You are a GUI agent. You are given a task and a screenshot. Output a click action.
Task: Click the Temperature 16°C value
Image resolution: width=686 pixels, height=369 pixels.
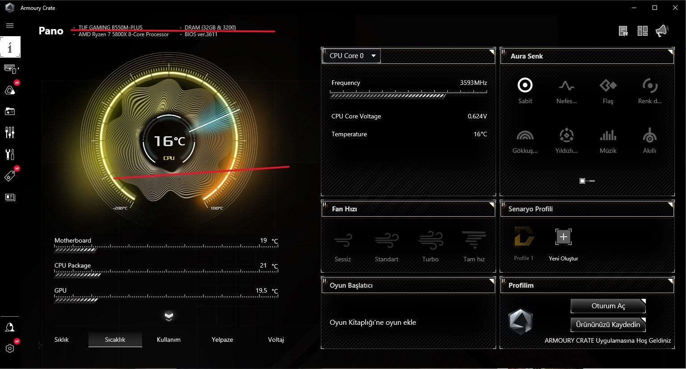pyautogui.click(x=480, y=134)
